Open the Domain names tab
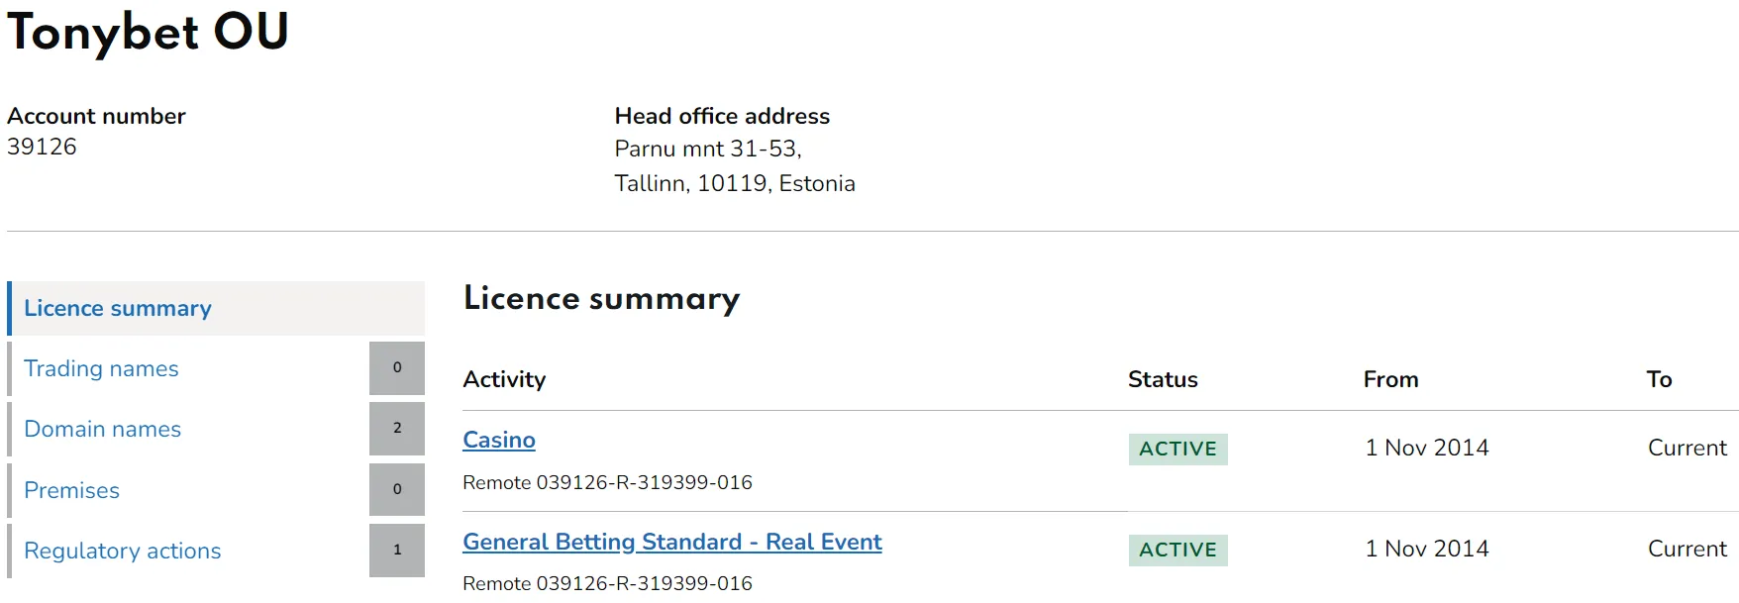Image resolution: width=1739 pixels, height=603 pixels. pos(102,430)
